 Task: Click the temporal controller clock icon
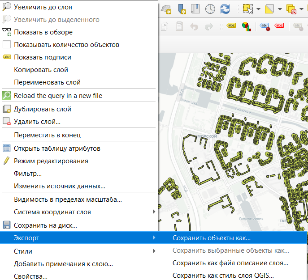[x=210, y=9]
